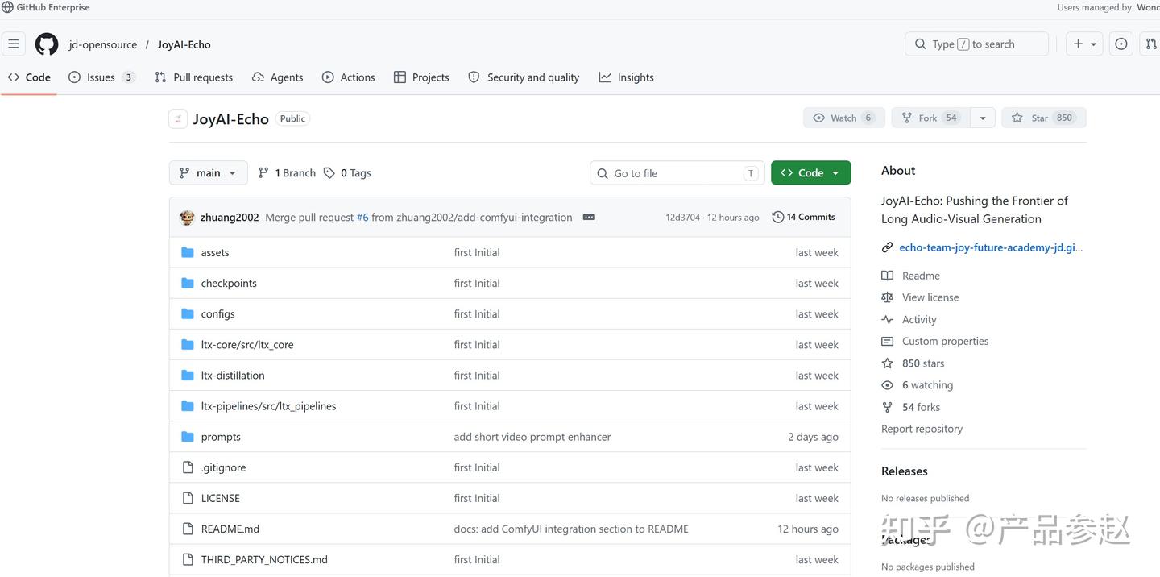
Task: Open pull requests icon in top header
Action: (x=1150, y=44)
